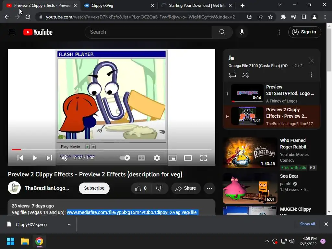This screenshot has width=332, height=249.
Task: Open TheBrazilianLogo... channel name link
Action: pyautogui.click(x=47, y=188)
